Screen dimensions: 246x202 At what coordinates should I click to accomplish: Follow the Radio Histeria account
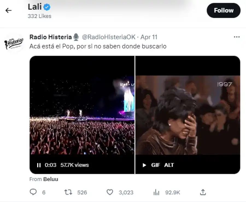coord(224,10)
